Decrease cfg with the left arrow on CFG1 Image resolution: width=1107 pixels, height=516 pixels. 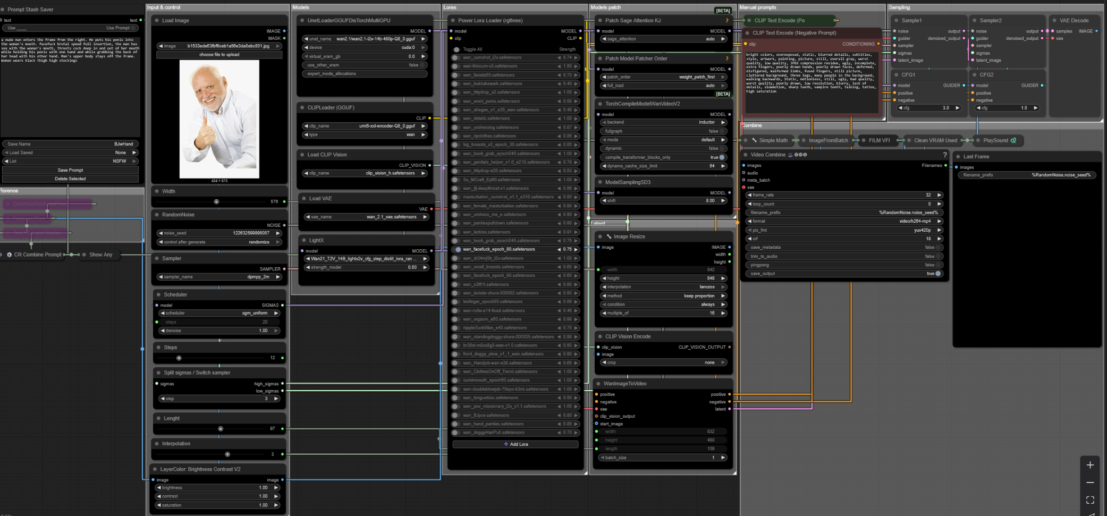(x=900, y=108)
